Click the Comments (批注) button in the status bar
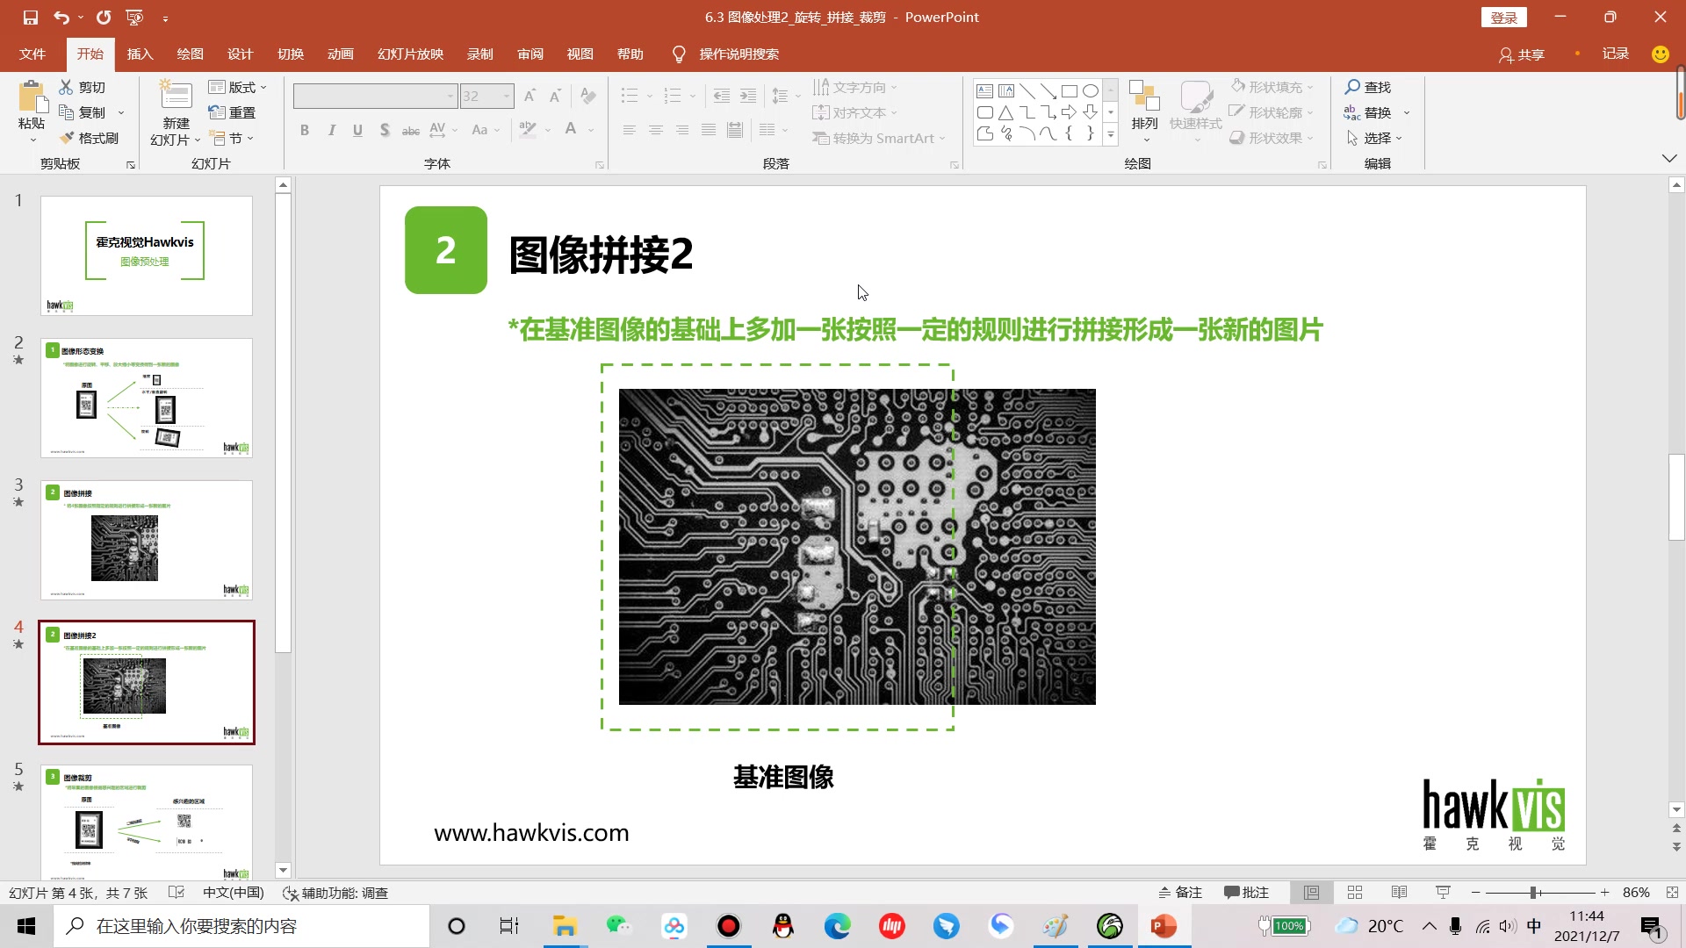This screenshot has height=948, width=1686. (1247, 892)
